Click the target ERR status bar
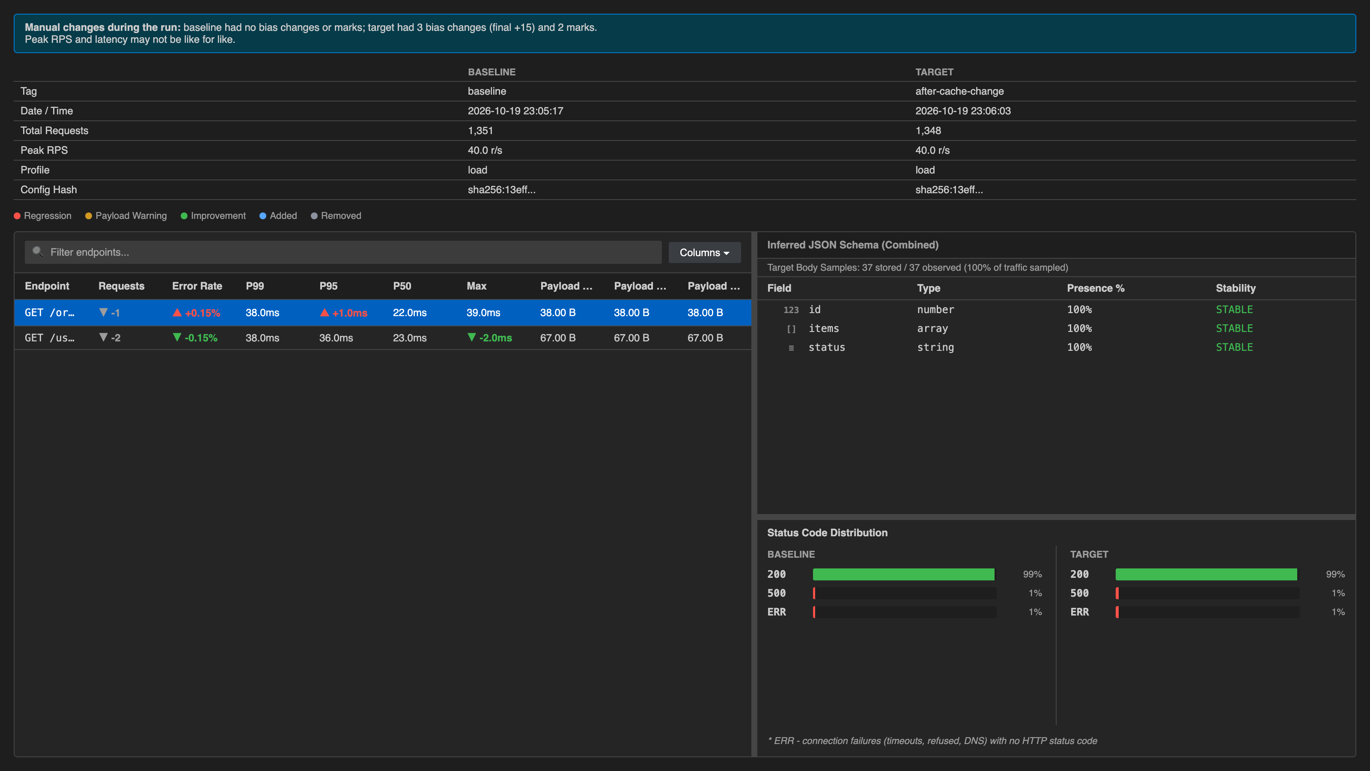 pyautogui.click(x=1207, y=612)
